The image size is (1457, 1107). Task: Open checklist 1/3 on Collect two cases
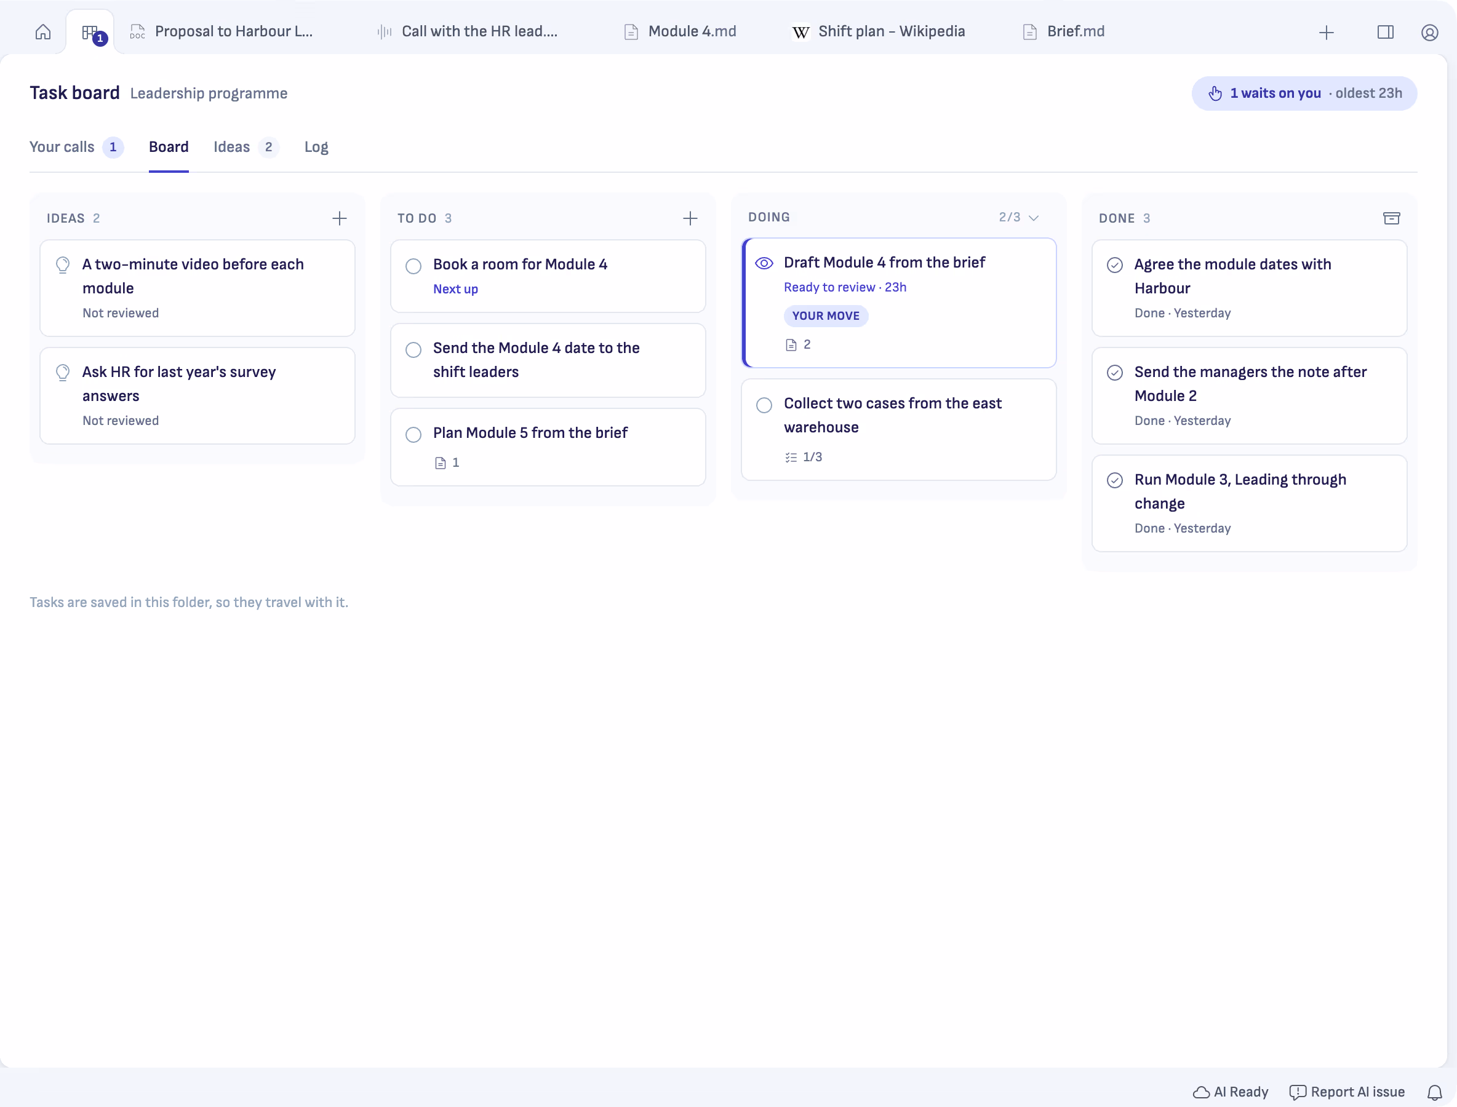(x=803, y=456)
